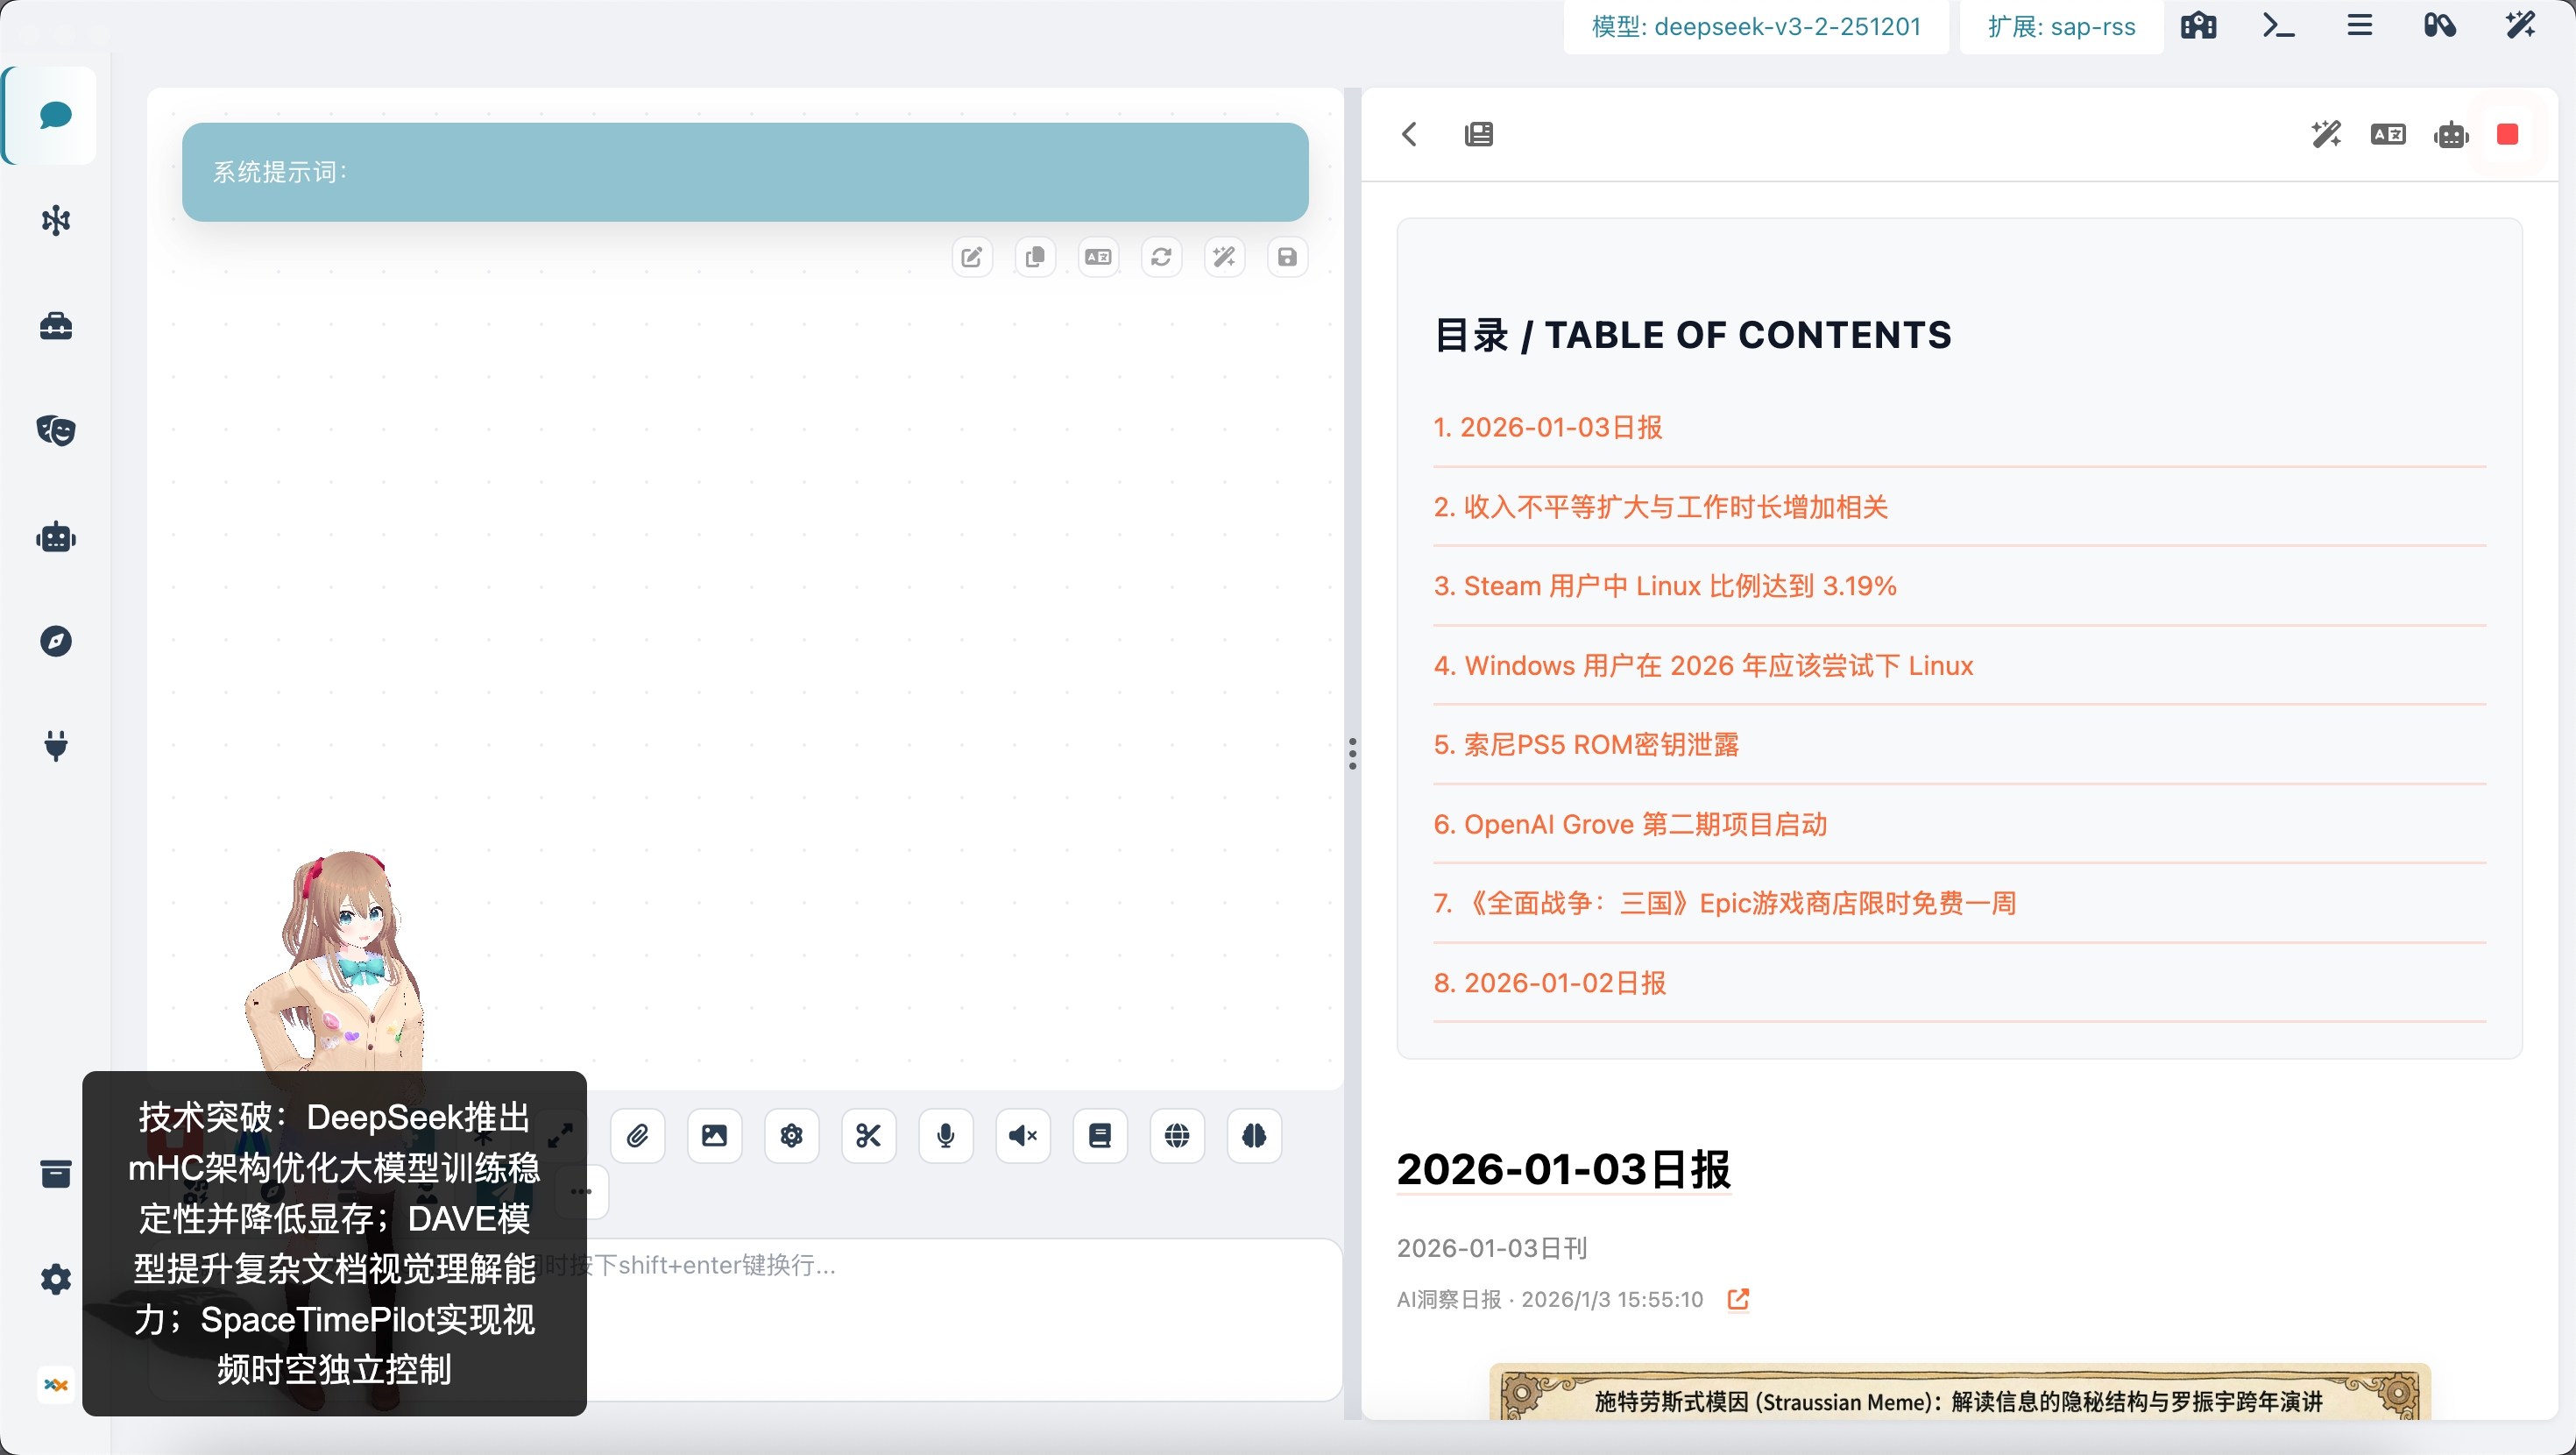
Task: Click the "目录 / TABLE OF CONTENTS" heading
Action: click(1692, 335)
